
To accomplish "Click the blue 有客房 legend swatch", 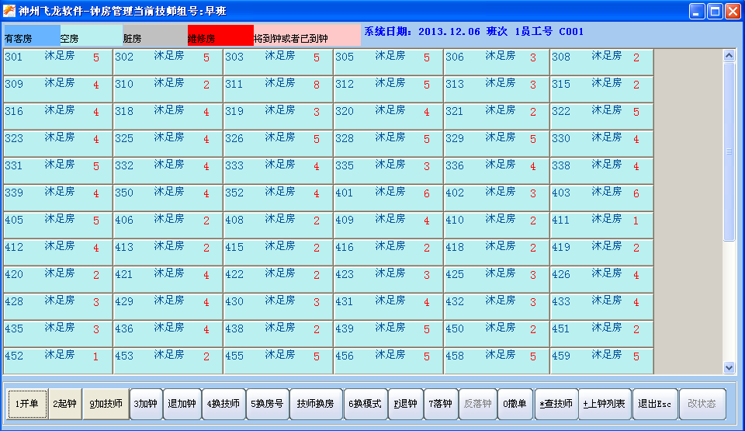I will point(32,36).
